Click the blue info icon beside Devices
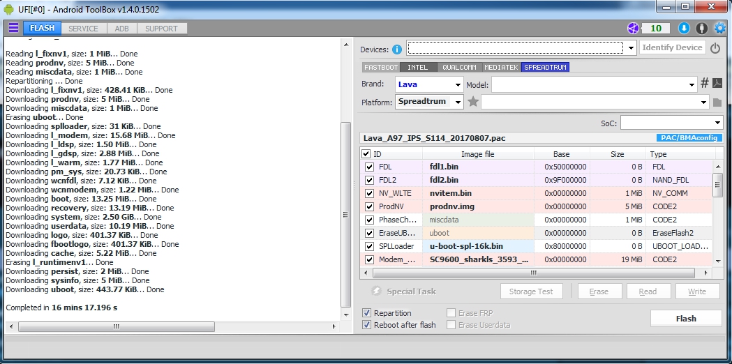Screen dimensions: 732x364 [397, 49]
